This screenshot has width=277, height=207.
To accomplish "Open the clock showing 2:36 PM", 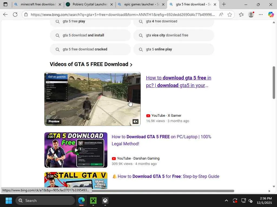I will click(x=264, y=201).
